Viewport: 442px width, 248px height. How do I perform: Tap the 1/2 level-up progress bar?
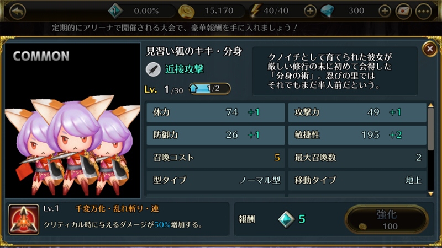click(x=210, y=89)
